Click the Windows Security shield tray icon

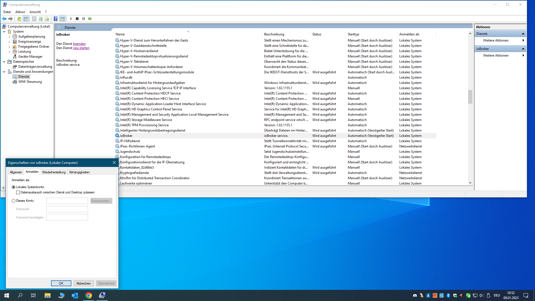click(455, 295)
